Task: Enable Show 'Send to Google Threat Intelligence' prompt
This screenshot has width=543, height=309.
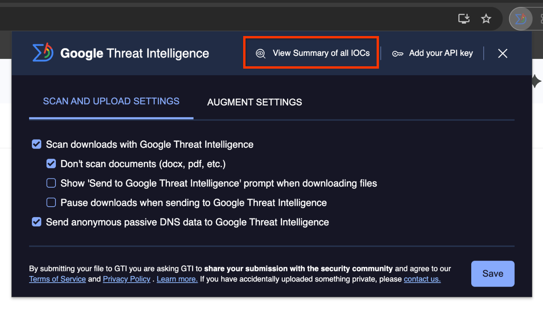Action: pyautogui.click(x=51, y=183)
